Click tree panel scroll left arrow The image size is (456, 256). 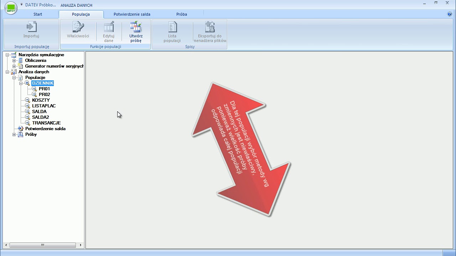tap(6, 245)
